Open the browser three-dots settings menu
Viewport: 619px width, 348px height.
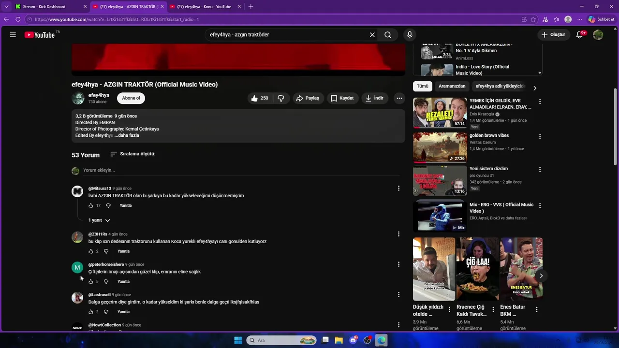click(x=579, y=19)
